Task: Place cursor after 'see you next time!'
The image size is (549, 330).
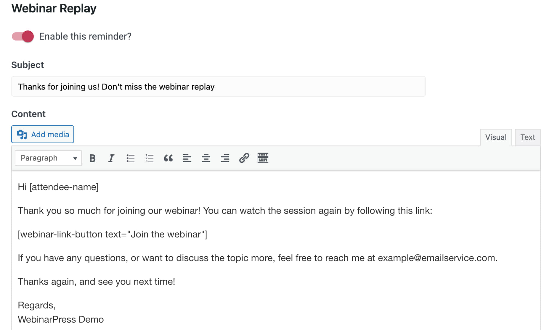Action: tap(176, 282)
